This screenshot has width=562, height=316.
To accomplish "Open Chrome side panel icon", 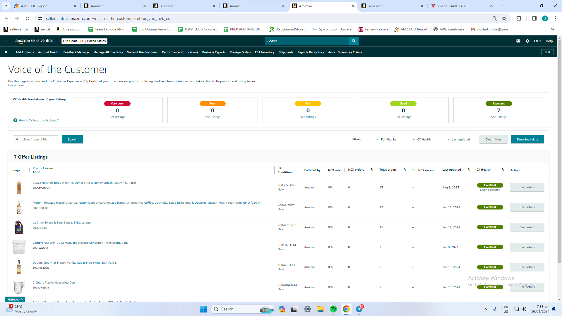I will coord(534,18).
